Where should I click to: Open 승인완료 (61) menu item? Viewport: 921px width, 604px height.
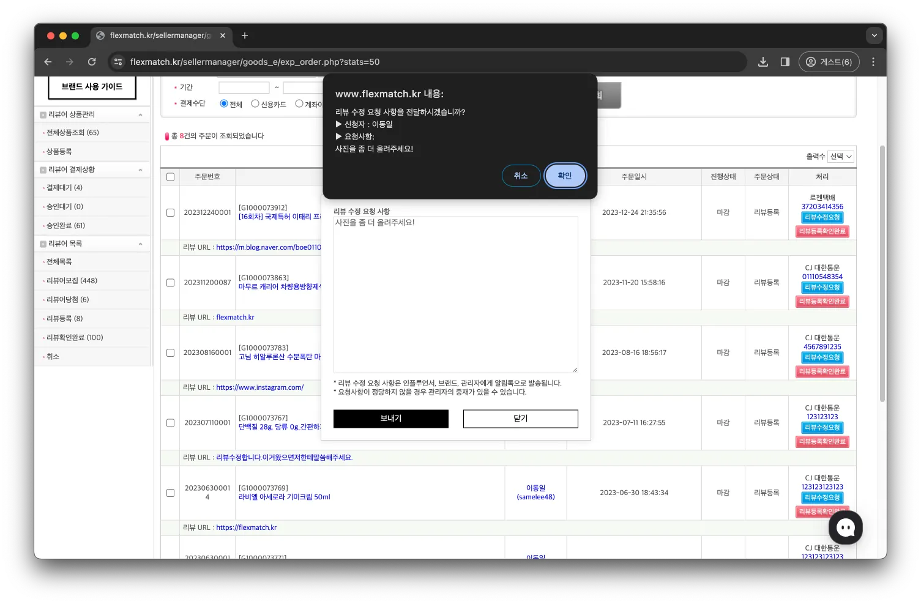pyautogui.click(x=66, y=225)
